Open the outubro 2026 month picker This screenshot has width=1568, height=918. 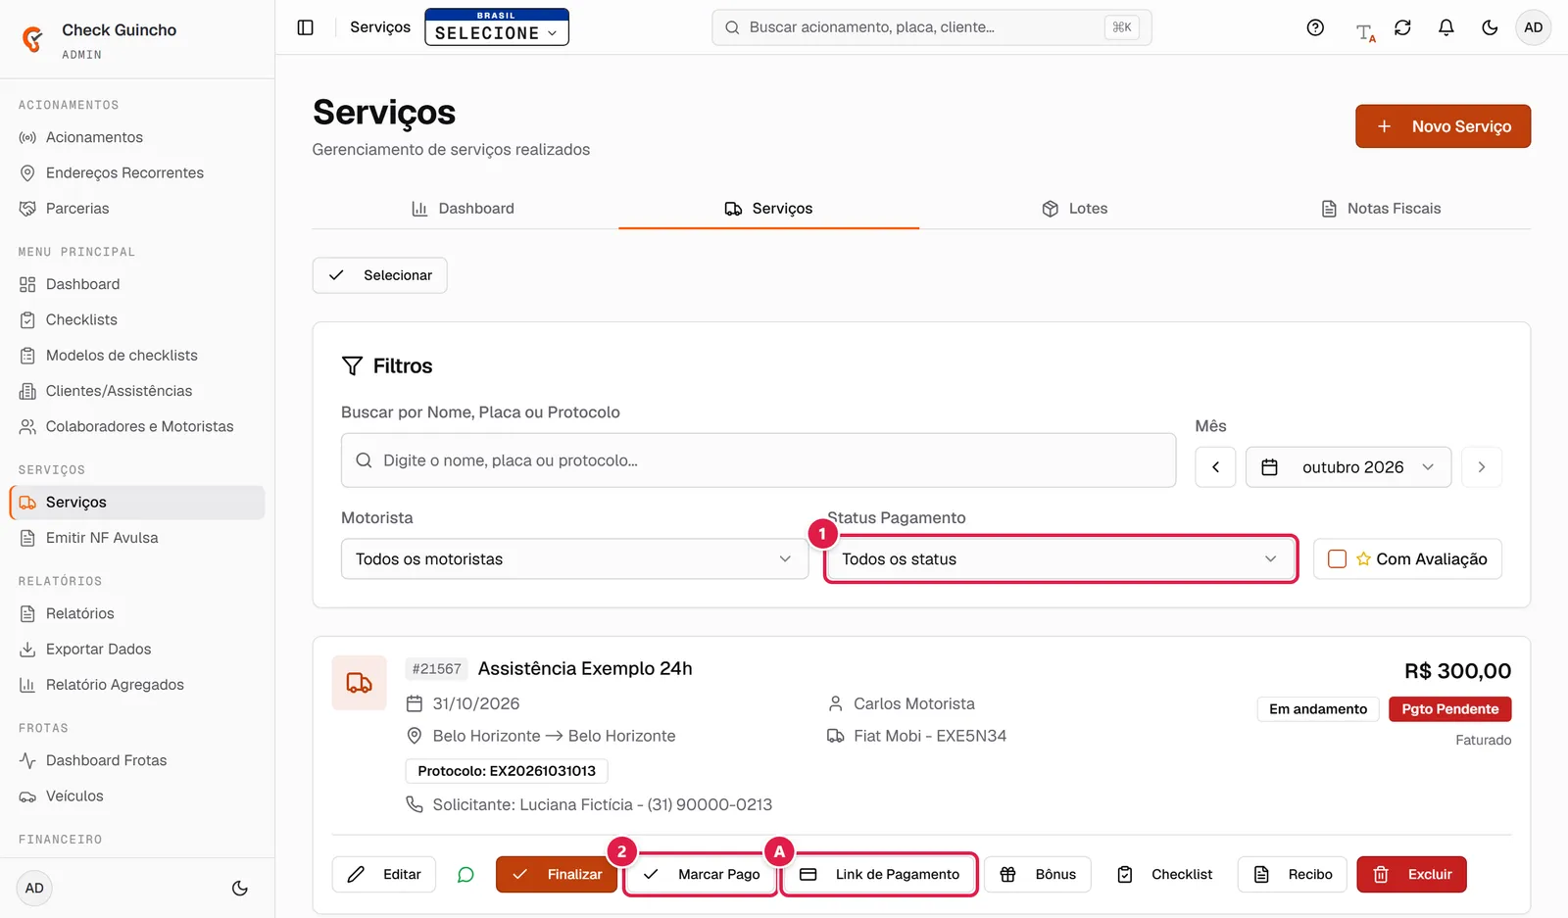pyautogui.click(x=1347, y=467)
